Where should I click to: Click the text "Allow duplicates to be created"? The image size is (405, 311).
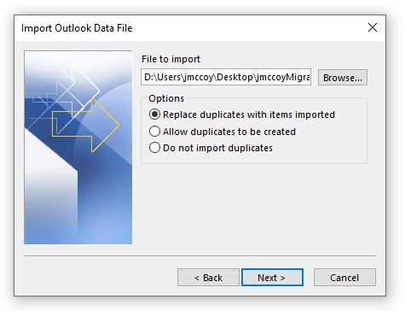pyautogui.click(x=229, y=132)
